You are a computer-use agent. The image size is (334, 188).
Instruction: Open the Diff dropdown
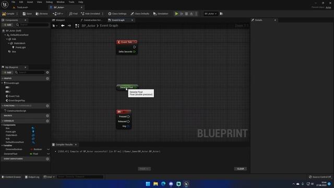coord(58,14)
